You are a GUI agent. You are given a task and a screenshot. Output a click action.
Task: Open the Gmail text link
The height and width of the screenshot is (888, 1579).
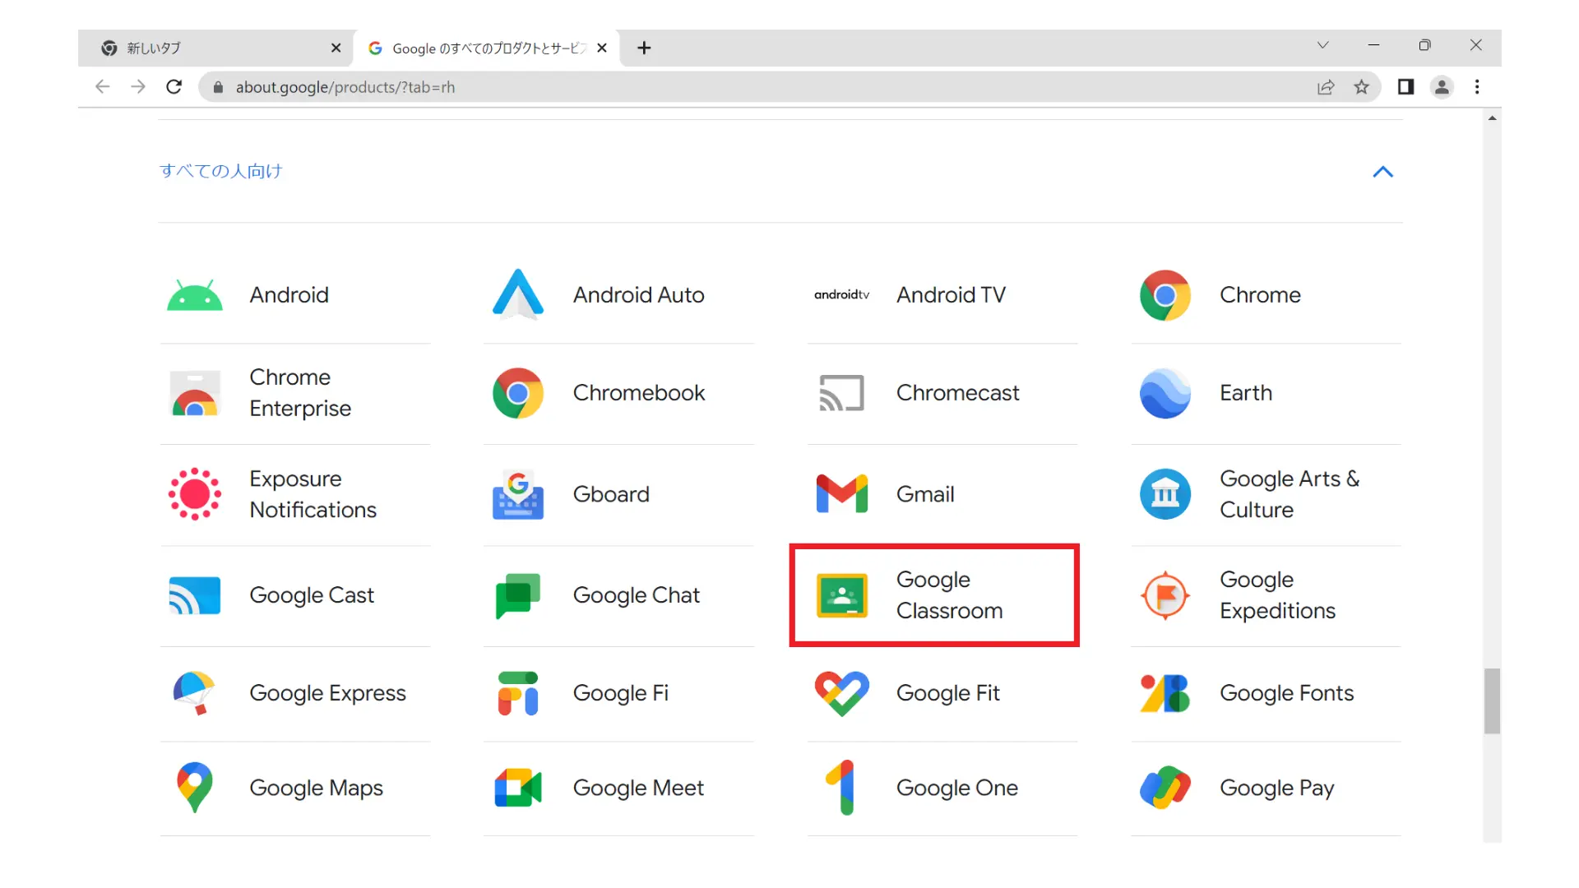point(925,494)
